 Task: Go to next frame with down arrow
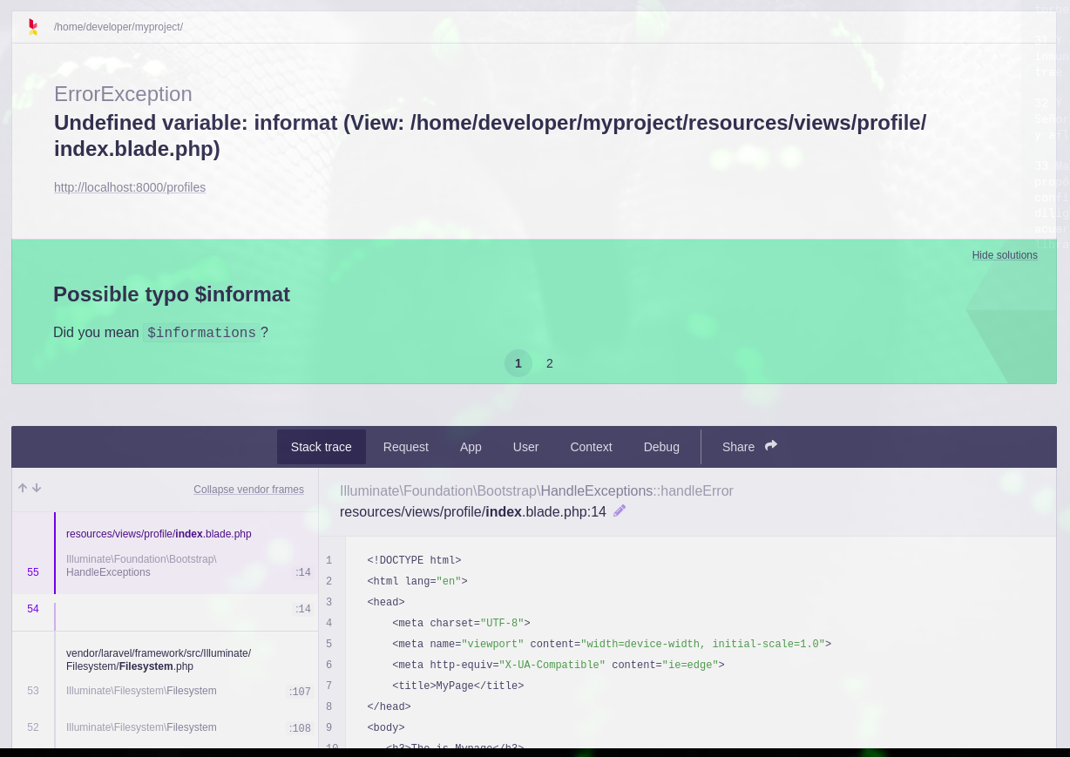[x=37, y=489]
